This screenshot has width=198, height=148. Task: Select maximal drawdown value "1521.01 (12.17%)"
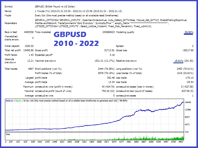[x=105, y=61]
